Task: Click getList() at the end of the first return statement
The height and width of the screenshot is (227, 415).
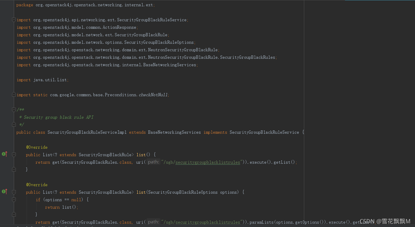Action: click(x=284, y=162)
